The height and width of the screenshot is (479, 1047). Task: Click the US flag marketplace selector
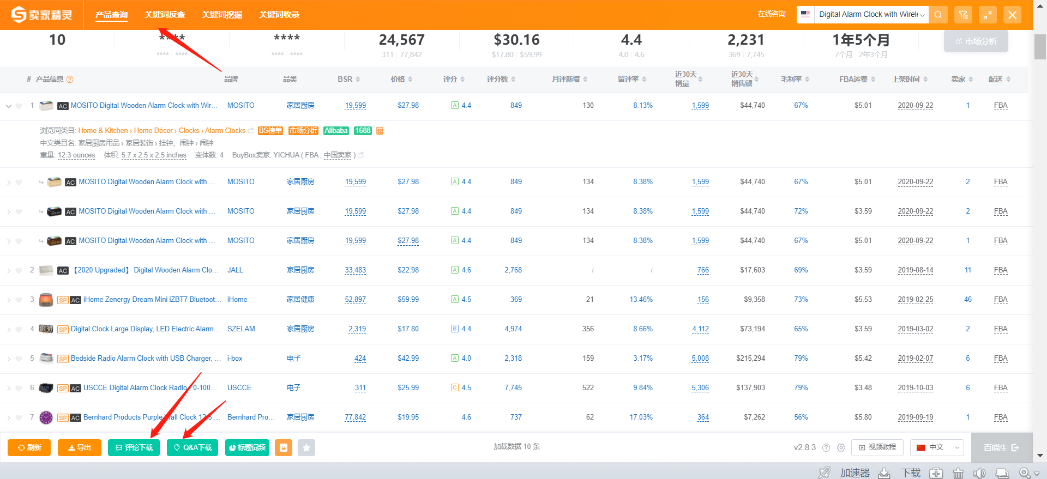pos(805,14)
